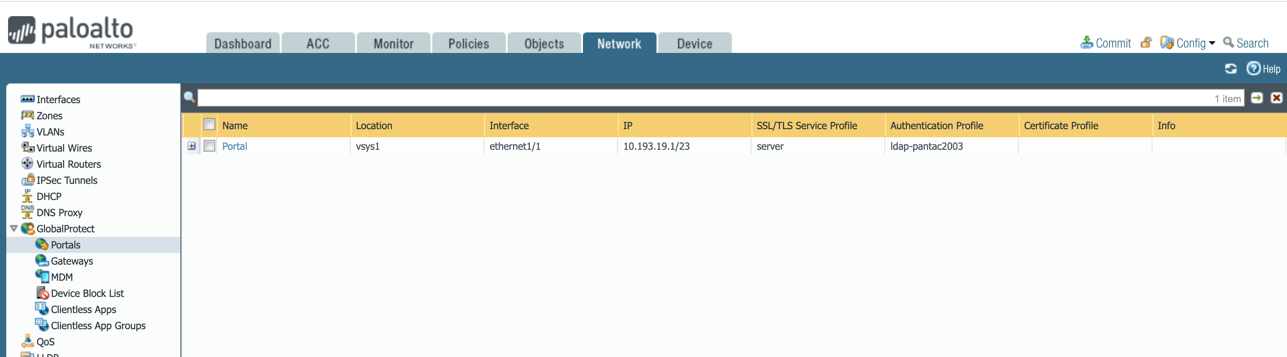Switch to the Policies tab
The height and width of the screenshot is (357, 1287).
(468, 44)
